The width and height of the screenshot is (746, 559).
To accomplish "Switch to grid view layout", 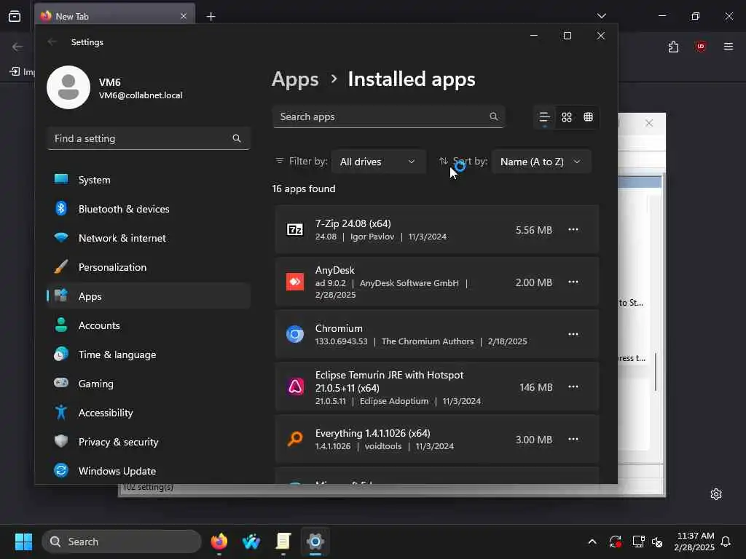I will (x=566, y=117).
